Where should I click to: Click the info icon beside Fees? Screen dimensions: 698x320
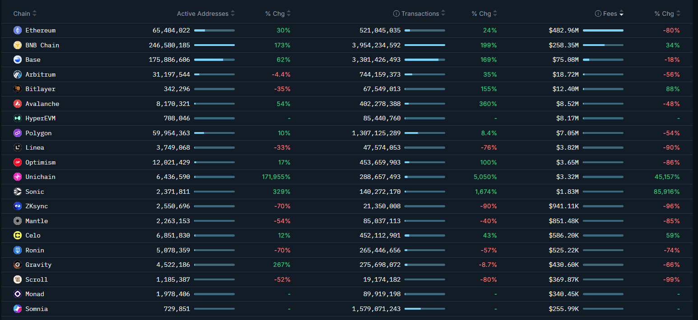[x=598, y=14]
